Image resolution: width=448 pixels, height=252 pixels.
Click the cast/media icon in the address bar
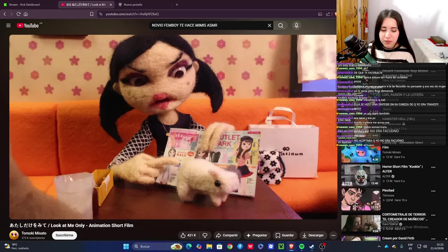pos(320,14)
